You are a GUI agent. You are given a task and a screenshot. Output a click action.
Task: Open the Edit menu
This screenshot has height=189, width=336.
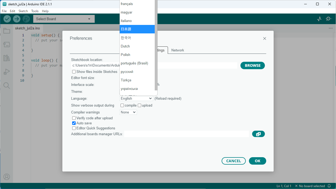[12, 11]
